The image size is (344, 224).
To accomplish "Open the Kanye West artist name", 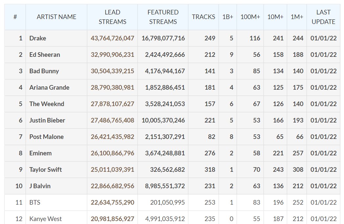I will (x=45, y=219).
